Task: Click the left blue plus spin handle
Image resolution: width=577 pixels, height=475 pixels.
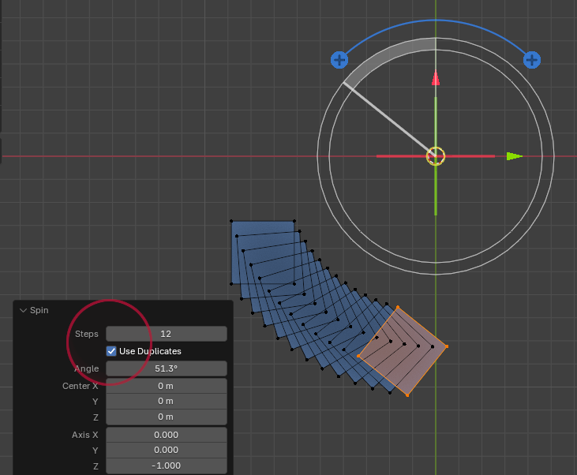Action: (339, 60)
